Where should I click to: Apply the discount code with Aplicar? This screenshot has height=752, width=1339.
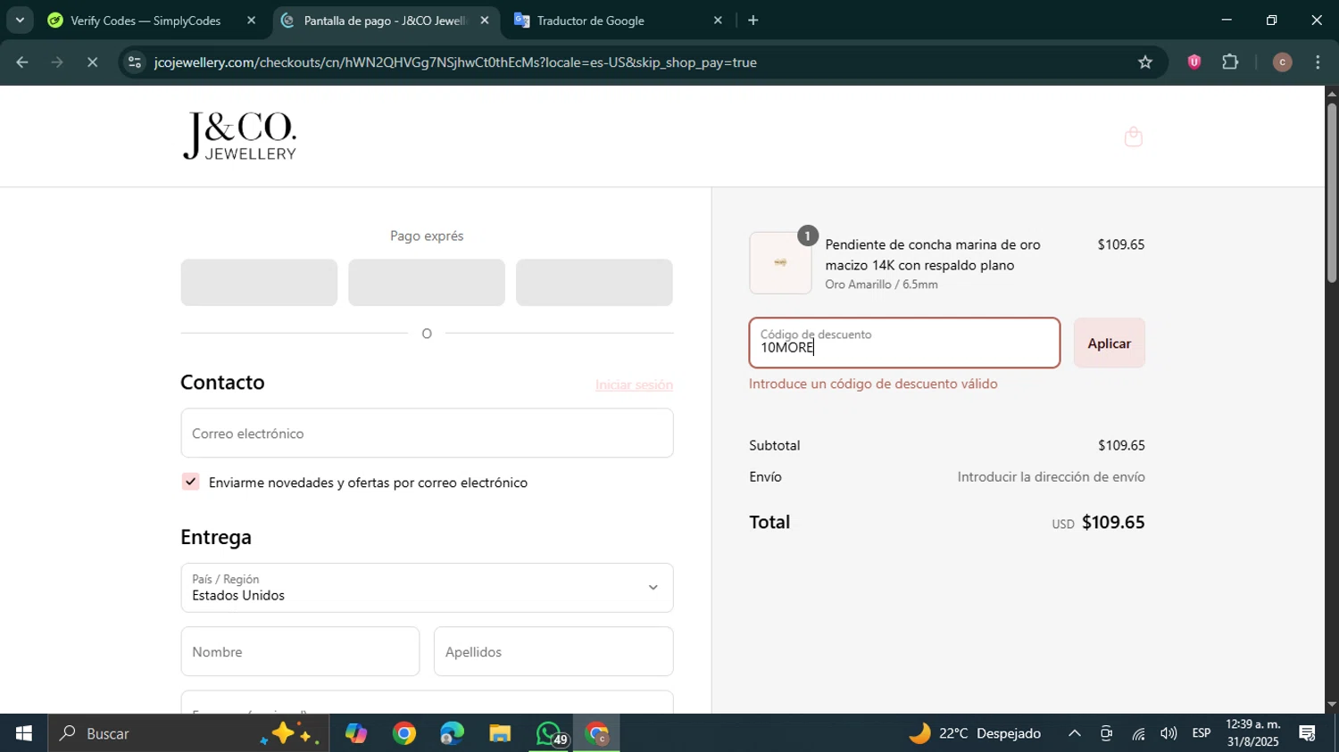point(1110,343)
